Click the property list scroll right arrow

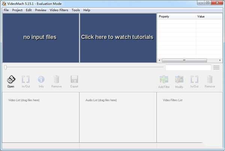point(220,60)
